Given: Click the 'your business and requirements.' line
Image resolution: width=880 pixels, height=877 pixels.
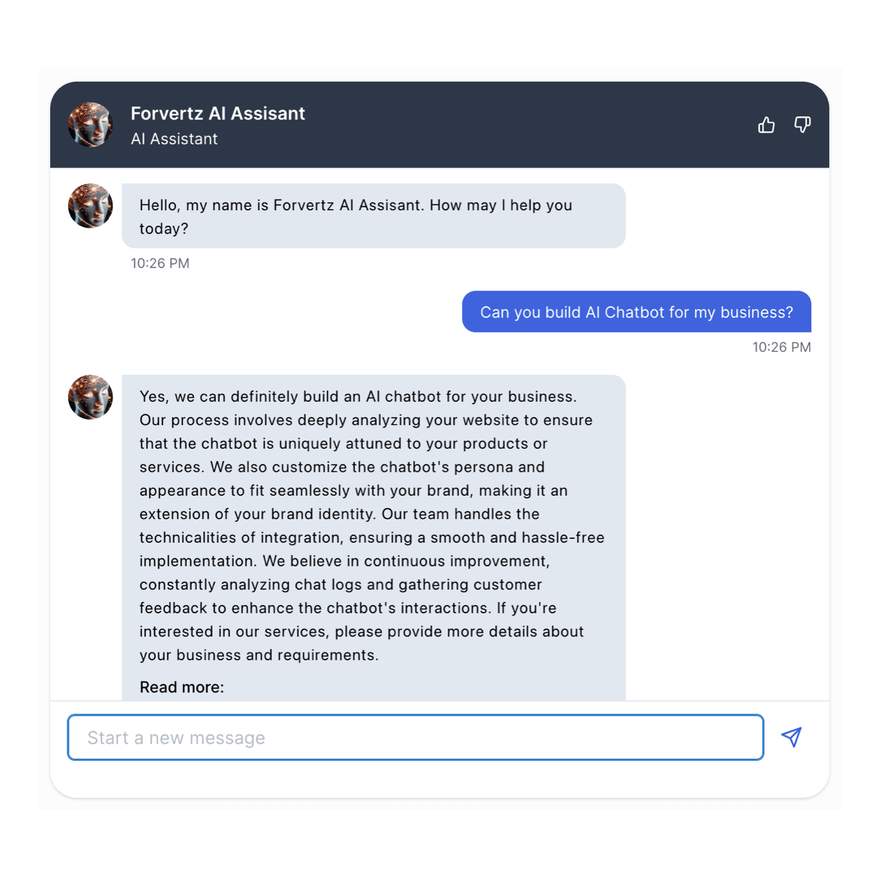Looking at the screenshot, I should click(x=259, y=655).
